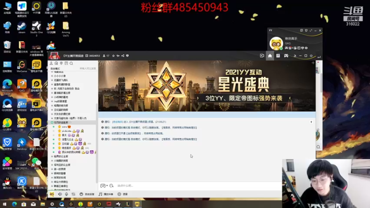
Task: Toggle the speaker mute icon in bottom toolbar
Action: (60, 194)
